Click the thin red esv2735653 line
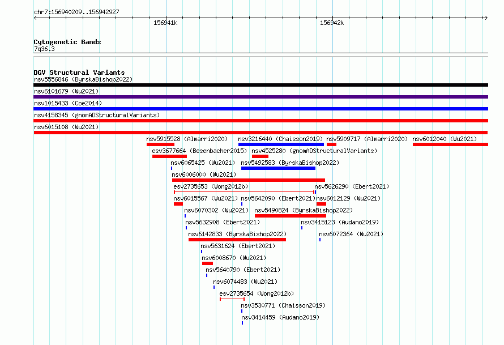The image size is (504, 345). click(244, 192)
